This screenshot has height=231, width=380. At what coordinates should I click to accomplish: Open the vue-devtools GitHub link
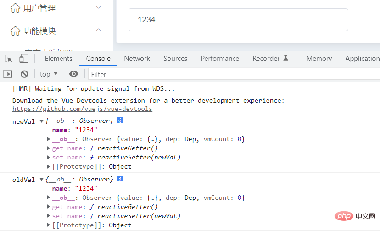82,109
